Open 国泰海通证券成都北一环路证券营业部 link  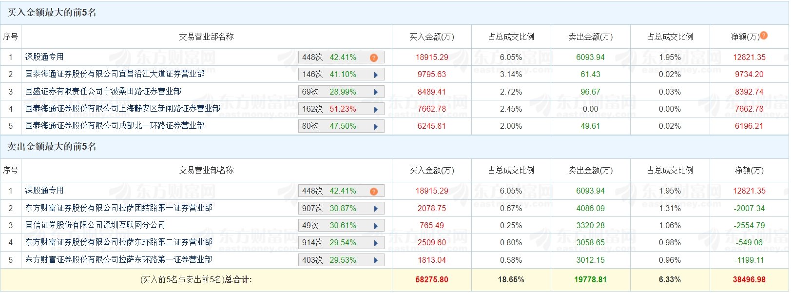115,125
